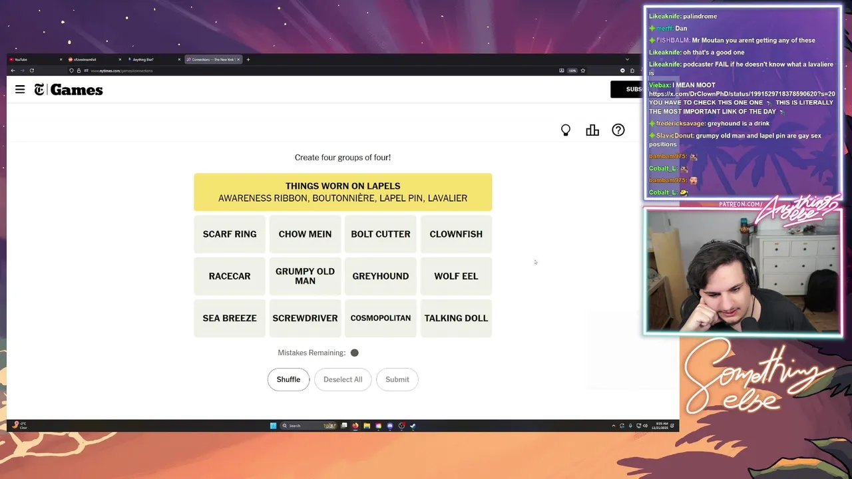852x479 pixels.
Task: Select the SCREWDRIVER tile
Action: point(305,318)
